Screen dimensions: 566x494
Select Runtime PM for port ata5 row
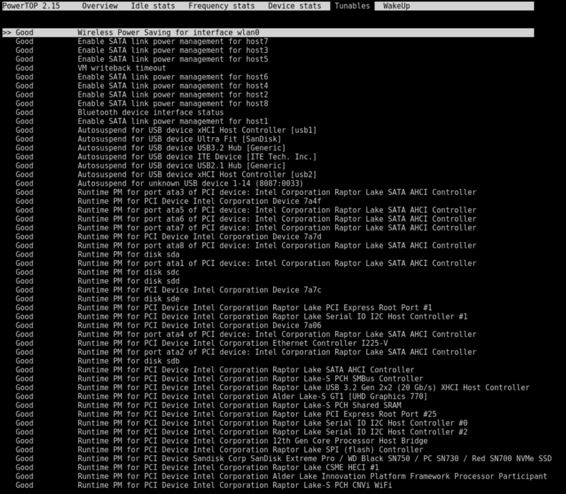tap(246, 210)
